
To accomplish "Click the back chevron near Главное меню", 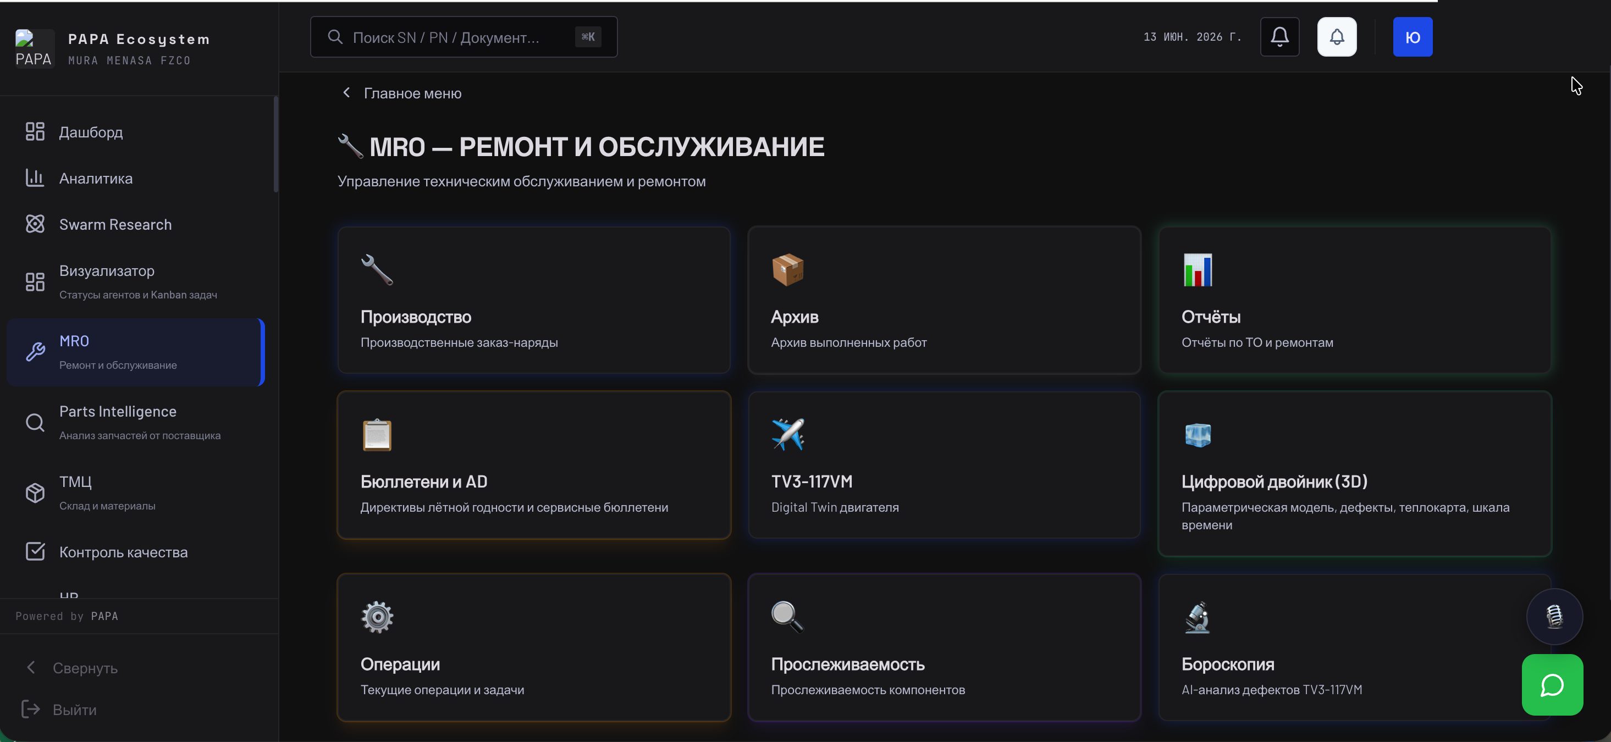I will 346,92.
